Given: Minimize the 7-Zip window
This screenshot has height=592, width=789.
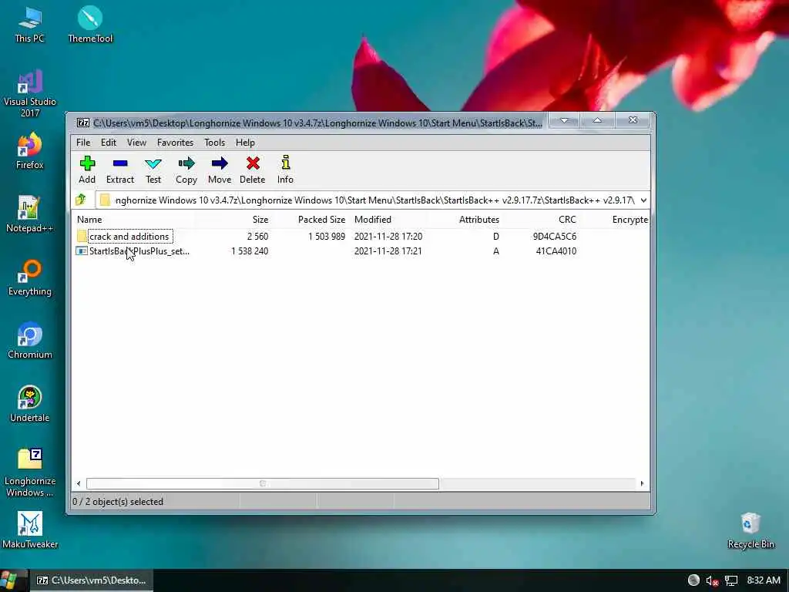Looking at the screenshot, I should [564, 120].
